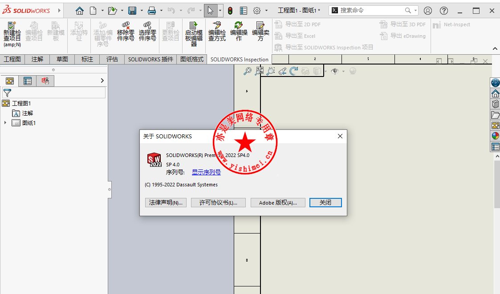The height and width of the screenshot is (294, 500).
Task: Print the drawing using the printer icon
Action: click(x=152, y=11)
